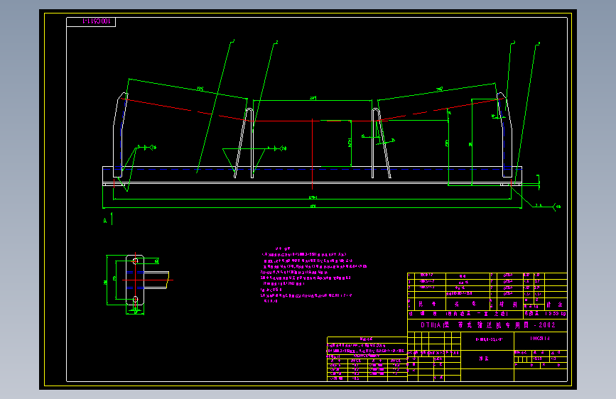
Task: Select the DTII(A) belt conveyor title text
Action: tap(488, 325)
